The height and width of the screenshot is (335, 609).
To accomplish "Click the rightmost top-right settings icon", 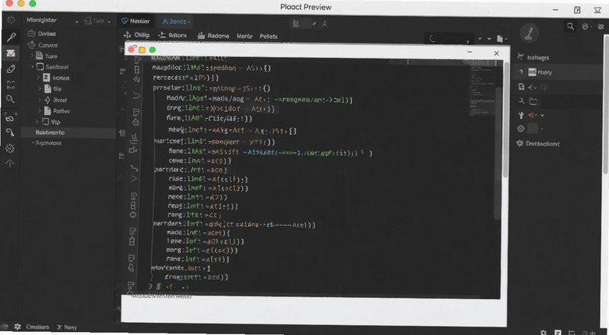I will coord(601,27).
